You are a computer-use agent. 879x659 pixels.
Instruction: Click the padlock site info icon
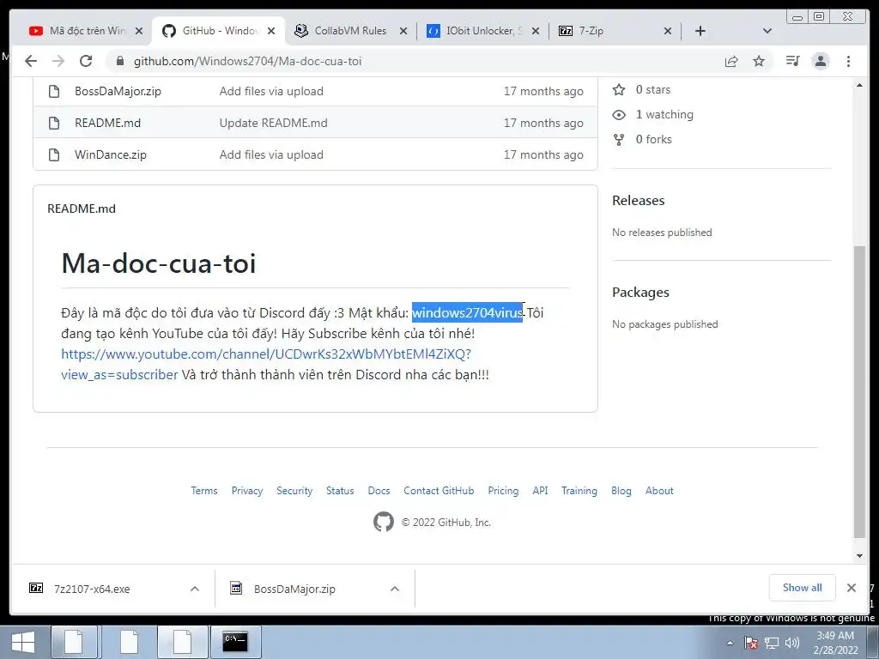(120, 61)
